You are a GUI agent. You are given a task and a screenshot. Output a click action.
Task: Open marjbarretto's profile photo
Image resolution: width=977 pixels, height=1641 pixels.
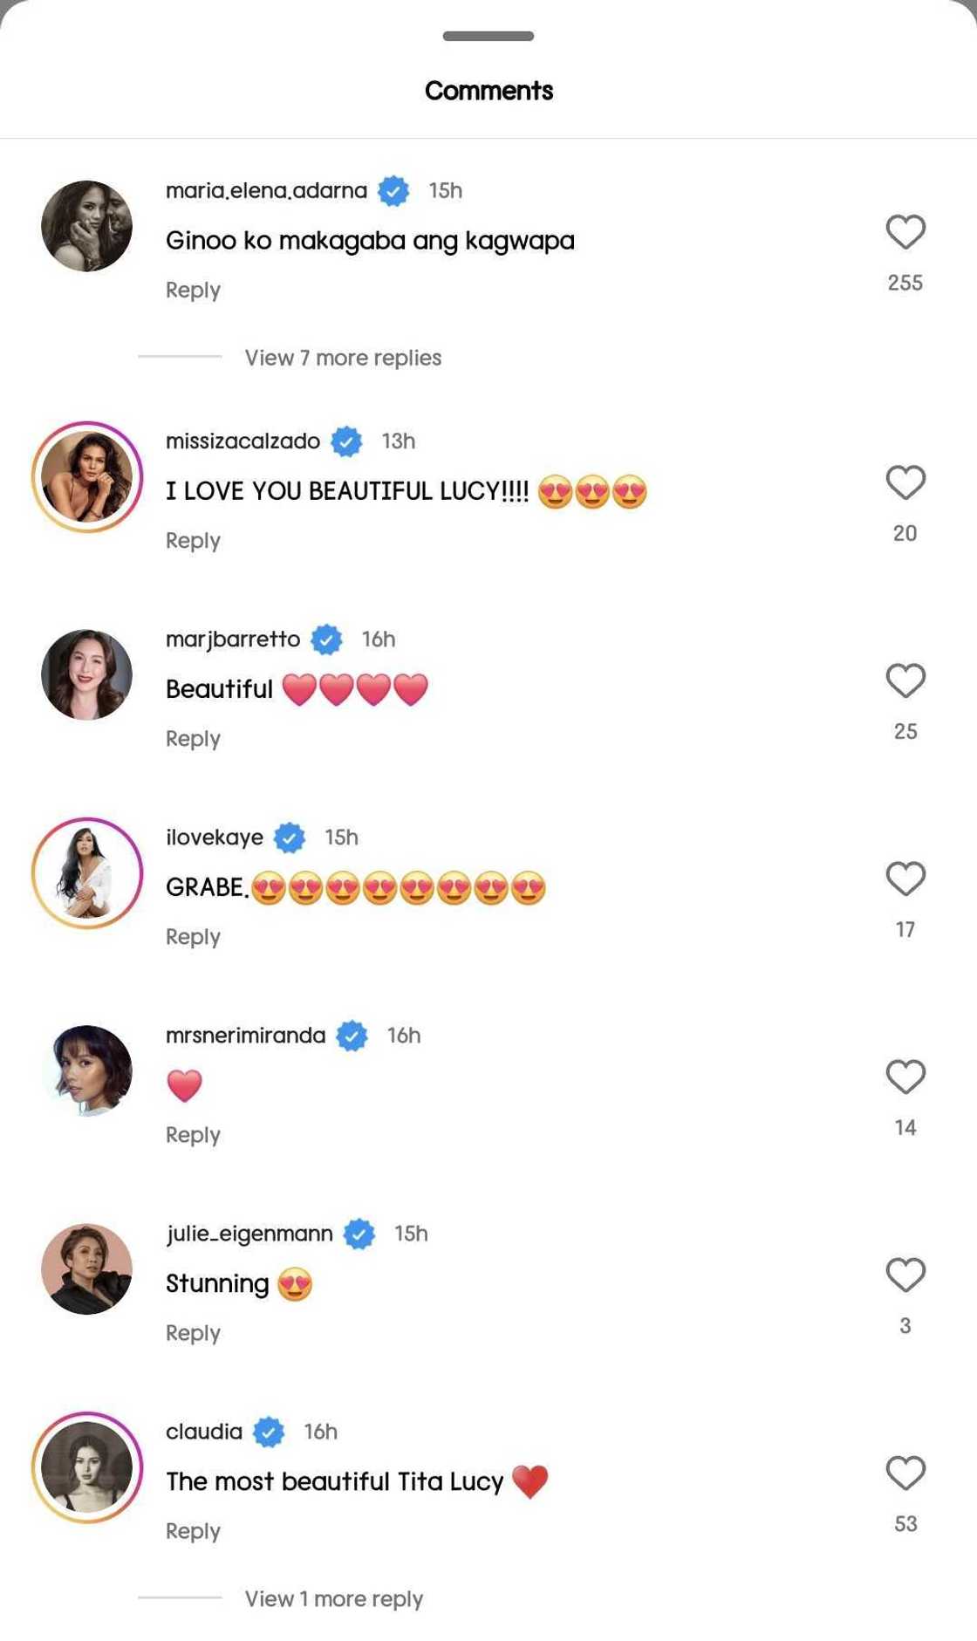[x=86, y=674]
